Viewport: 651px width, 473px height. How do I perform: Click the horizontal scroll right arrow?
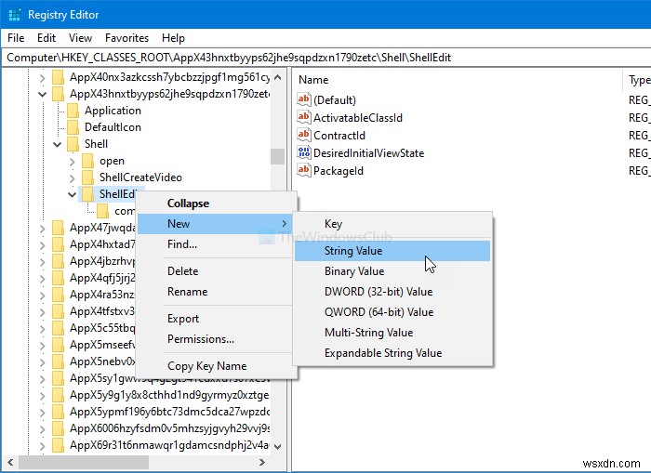point(262,462)
